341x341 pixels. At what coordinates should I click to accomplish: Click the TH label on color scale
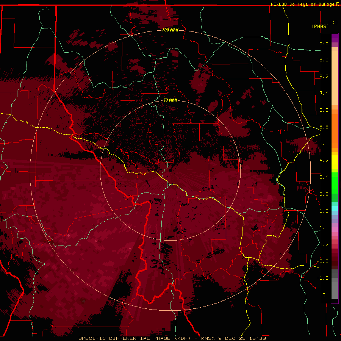(x=325, y=295)
